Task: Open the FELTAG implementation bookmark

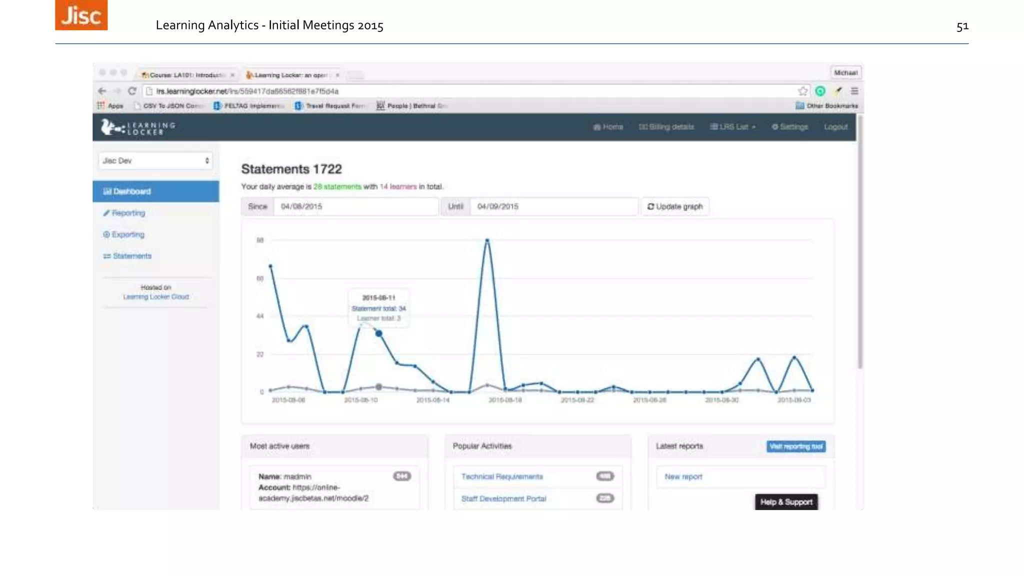Action: pos(249,105)
